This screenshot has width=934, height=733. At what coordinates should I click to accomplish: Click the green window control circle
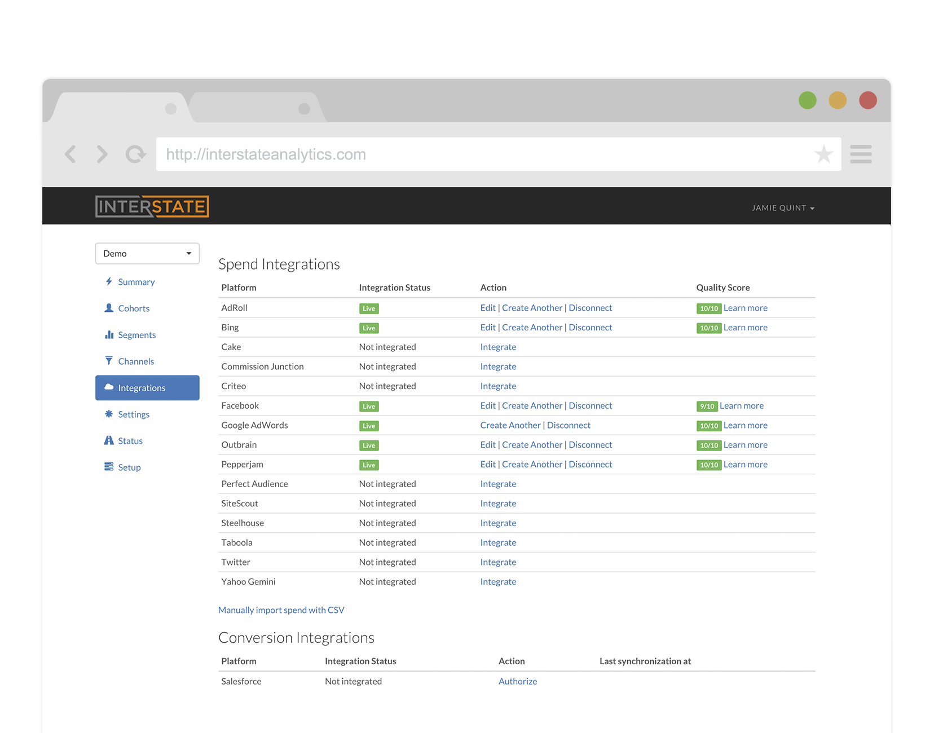(807, 100)
